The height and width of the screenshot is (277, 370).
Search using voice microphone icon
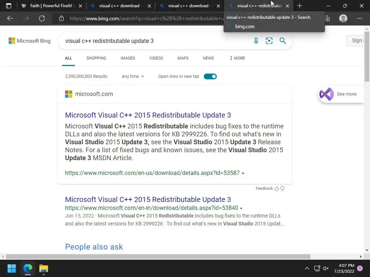click(x=256, y=41)
